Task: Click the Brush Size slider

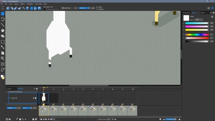Action: (68, 8)
